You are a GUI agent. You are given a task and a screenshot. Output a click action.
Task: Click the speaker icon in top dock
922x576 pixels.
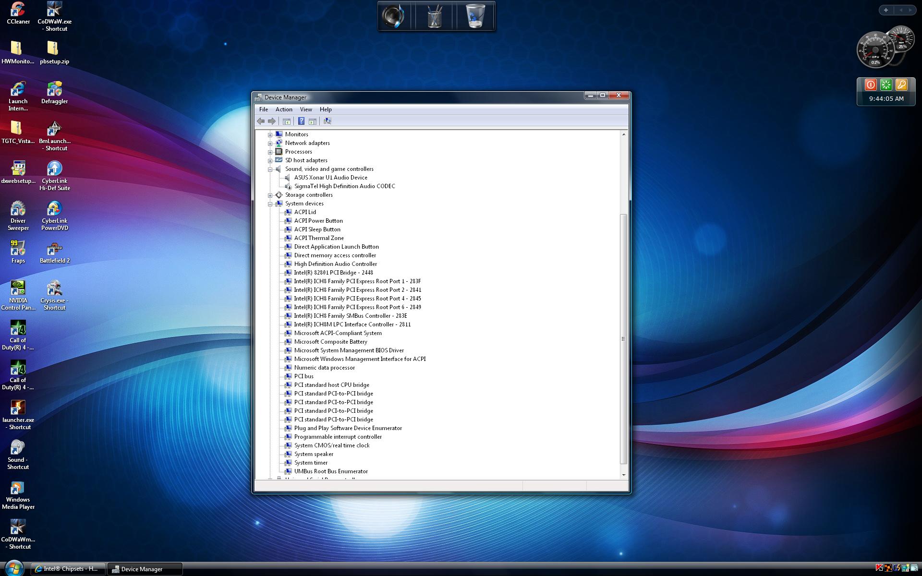coord(394,16)
